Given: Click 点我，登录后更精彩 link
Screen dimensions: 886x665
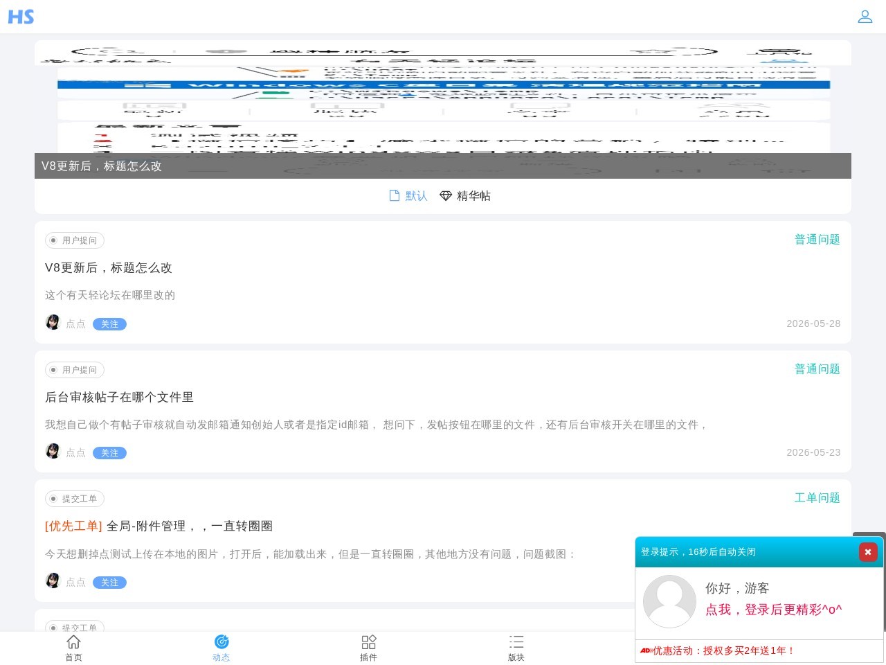Looking at the screenshot, I should [774, 610].
